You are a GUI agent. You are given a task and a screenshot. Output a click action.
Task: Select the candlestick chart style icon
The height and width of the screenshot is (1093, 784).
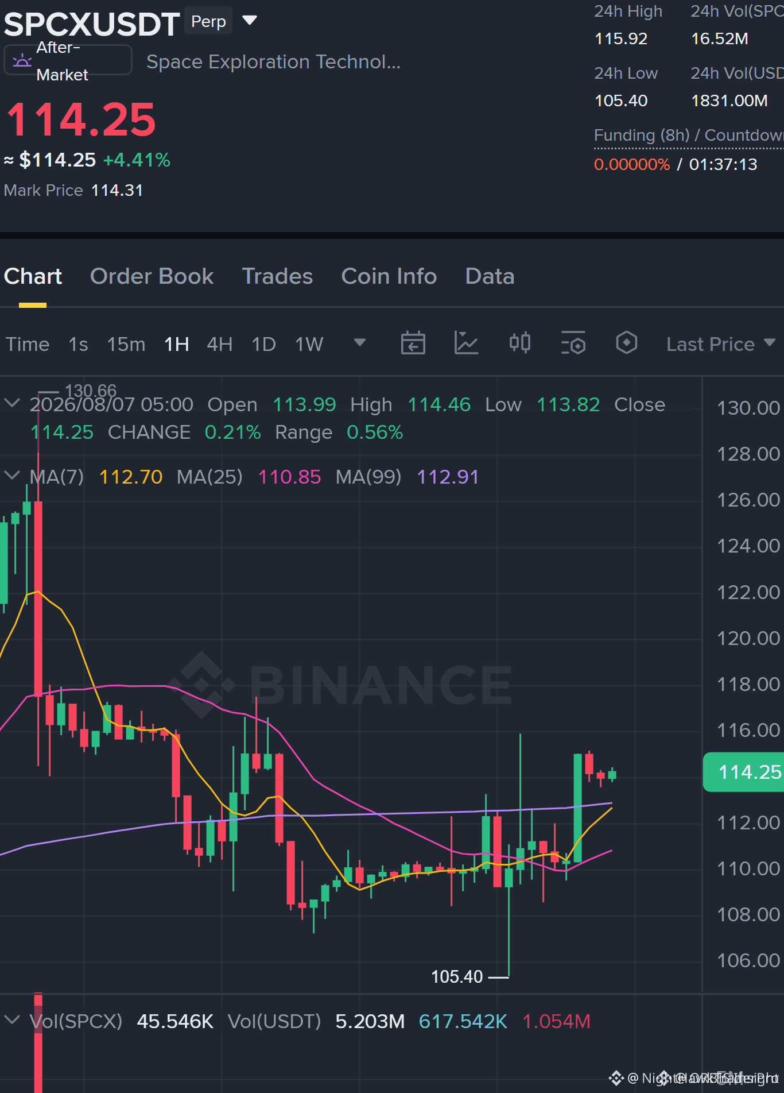pos(520,343)
